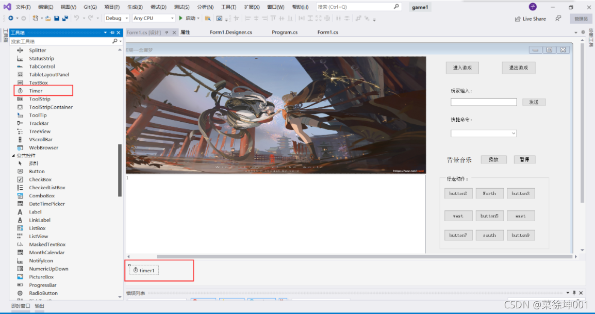Click the 进入游戏 button on the form
Viewport: 595px width, 314px height.
[462, 68]
